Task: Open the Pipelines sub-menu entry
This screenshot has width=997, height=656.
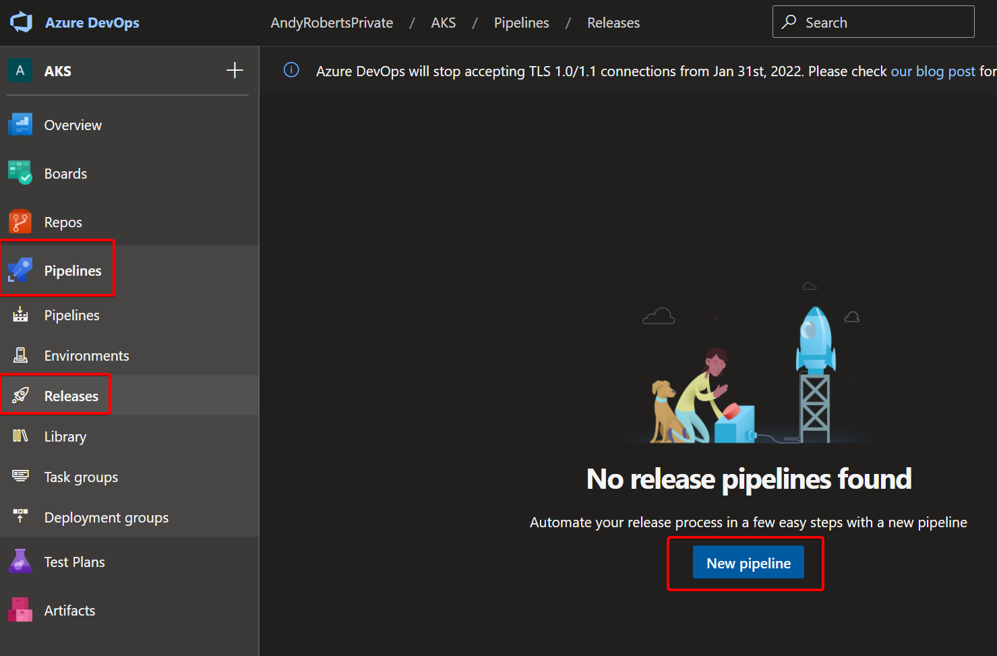Action: click(x=72, y=316)
